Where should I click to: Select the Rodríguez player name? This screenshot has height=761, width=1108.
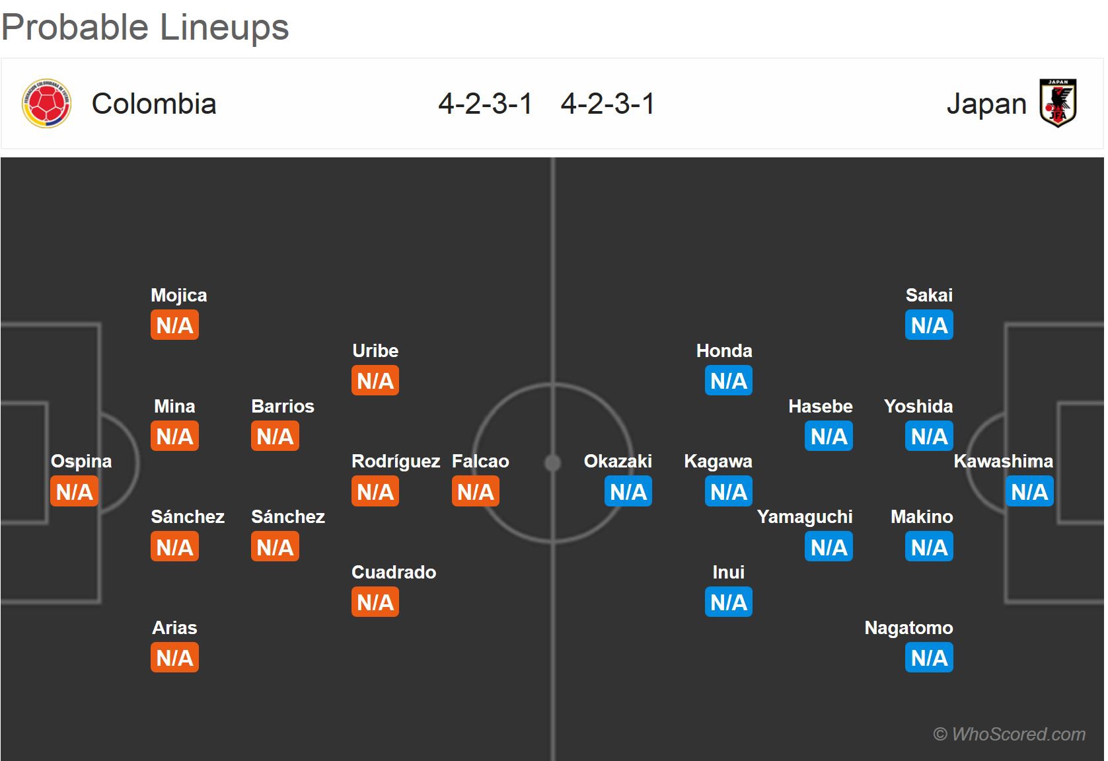pos(395,461)
